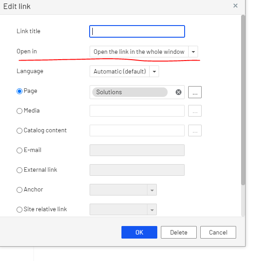Choose the E-mail link type

(19, 150)
